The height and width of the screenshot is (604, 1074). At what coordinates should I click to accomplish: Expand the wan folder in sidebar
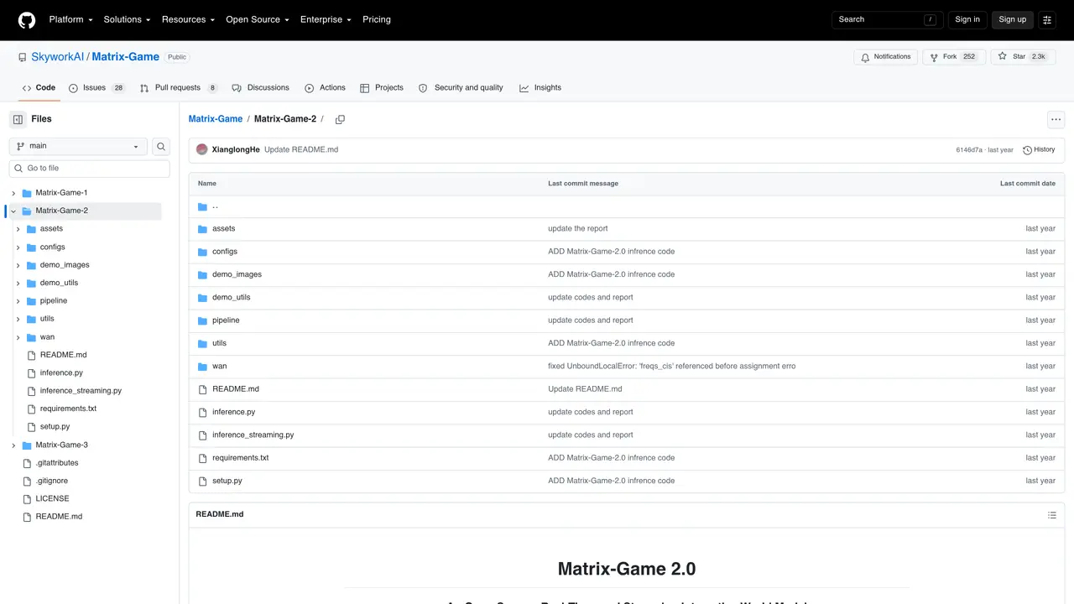click(18, 337)
